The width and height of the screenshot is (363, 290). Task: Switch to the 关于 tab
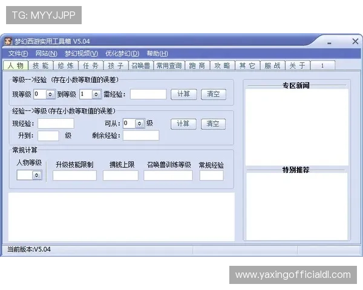click(298, 66)
